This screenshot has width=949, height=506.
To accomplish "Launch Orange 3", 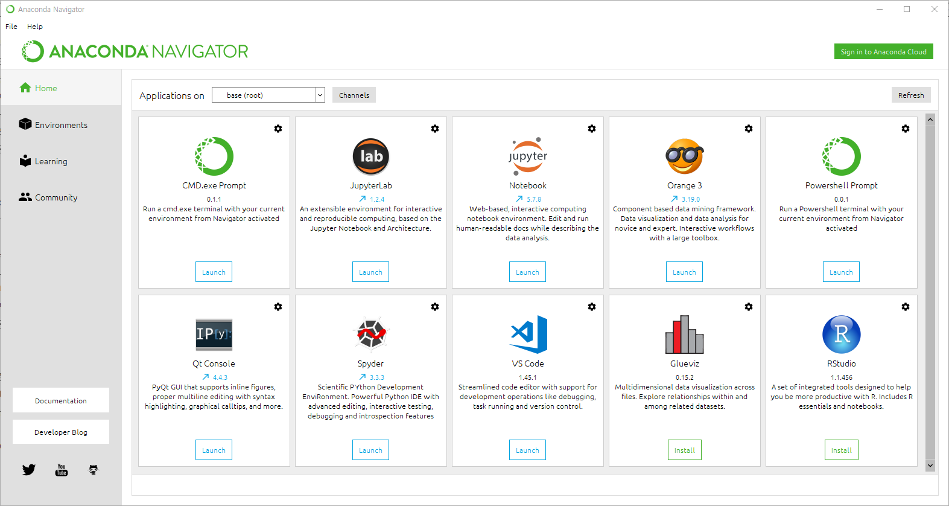I will (x=685, y=272).
